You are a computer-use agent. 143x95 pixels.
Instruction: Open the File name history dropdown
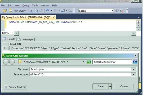tap(134, 69)
